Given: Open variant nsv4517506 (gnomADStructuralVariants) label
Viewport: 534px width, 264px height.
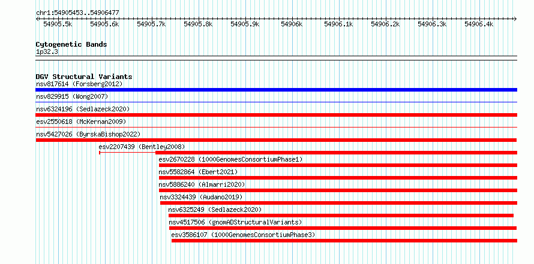Looking at the screenshot, I should pos(235,222).
